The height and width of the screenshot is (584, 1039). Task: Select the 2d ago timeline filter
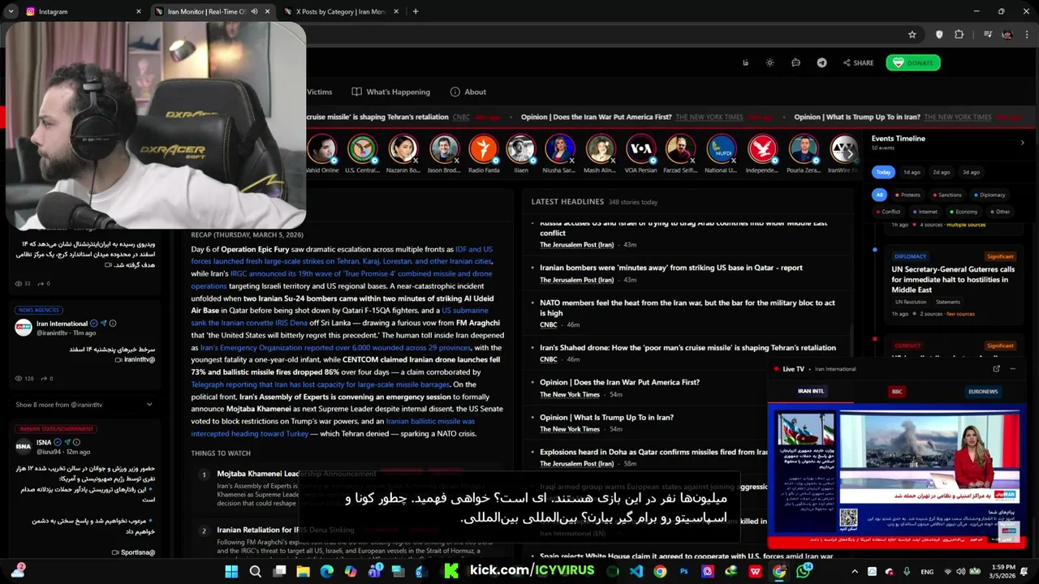pyautogui.click(x=942, y=172)
